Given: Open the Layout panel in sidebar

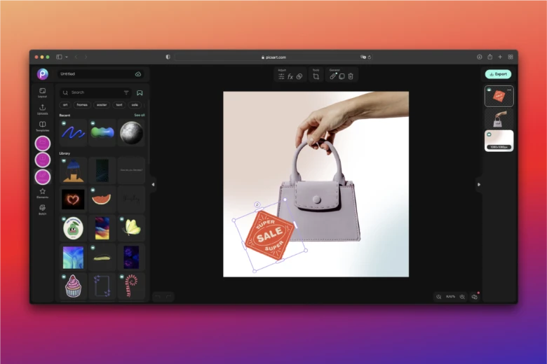Looking at the screenshot, I should coord(43,92).
